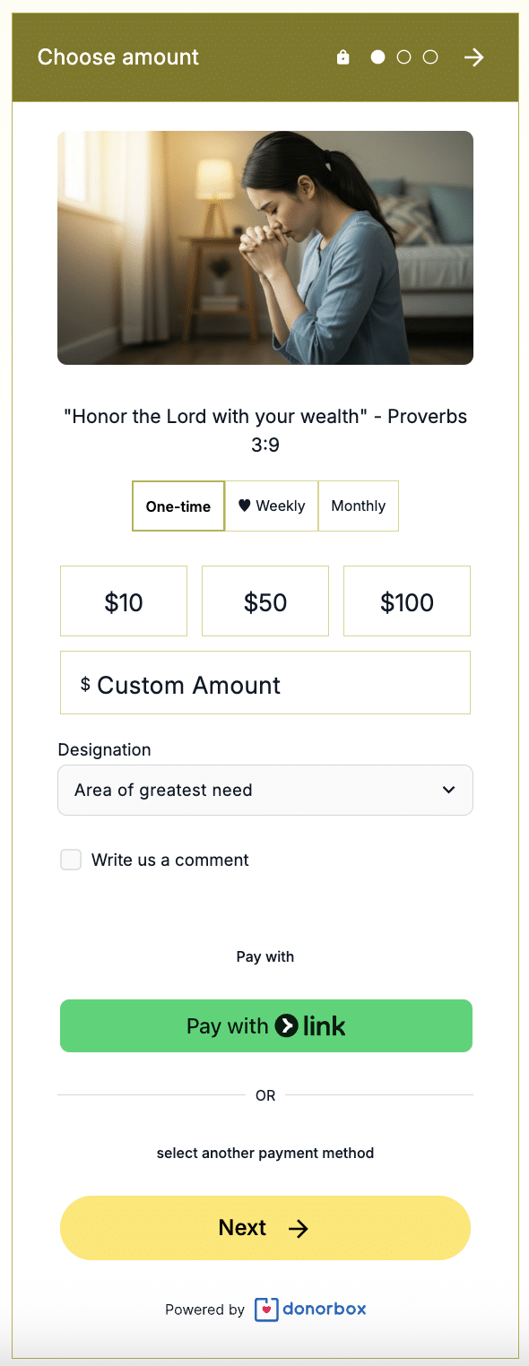Click the second step indicator circle
The width and height of the screenshot is (529, 1366).
coord(403,56)
